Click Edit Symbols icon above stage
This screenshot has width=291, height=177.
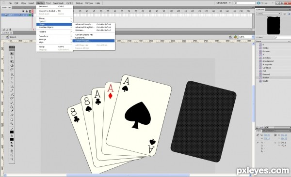[235, 37]
